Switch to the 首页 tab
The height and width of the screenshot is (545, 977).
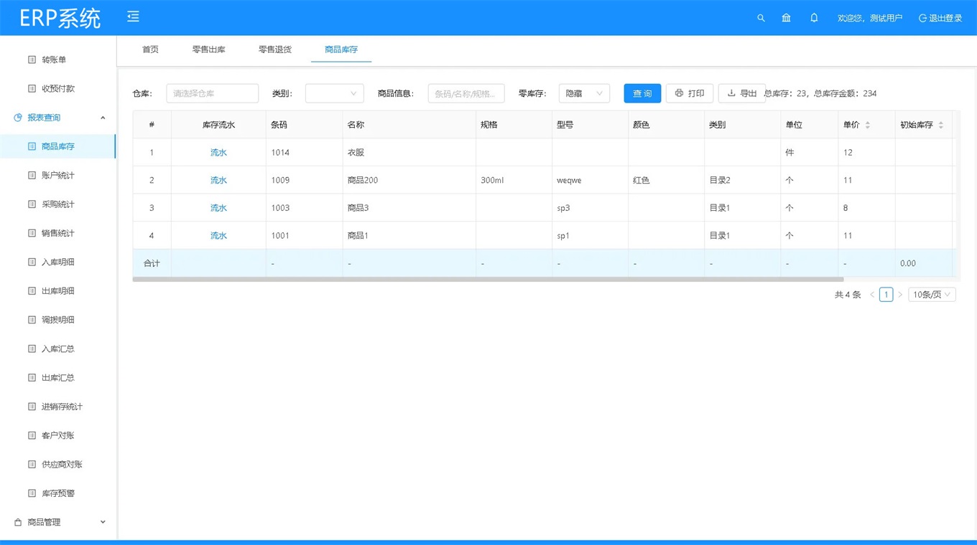point(150,49)
